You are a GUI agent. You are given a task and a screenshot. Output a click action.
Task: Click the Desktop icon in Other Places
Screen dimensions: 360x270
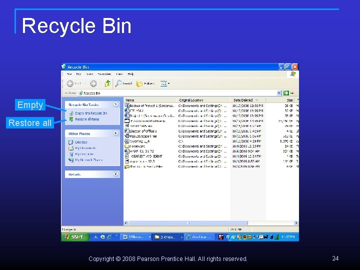coord(71,142)
